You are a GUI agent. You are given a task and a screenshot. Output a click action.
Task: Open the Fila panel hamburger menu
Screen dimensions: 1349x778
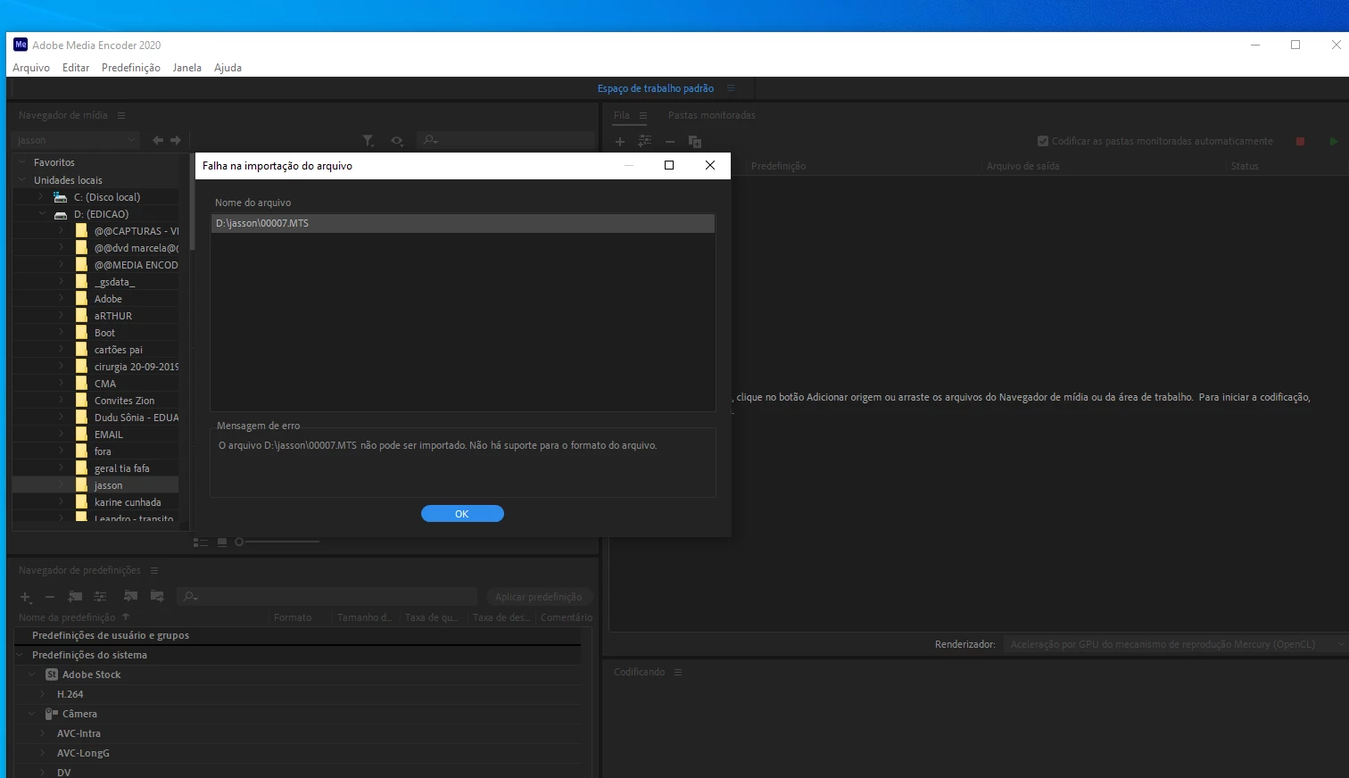(x=642, y=115)
